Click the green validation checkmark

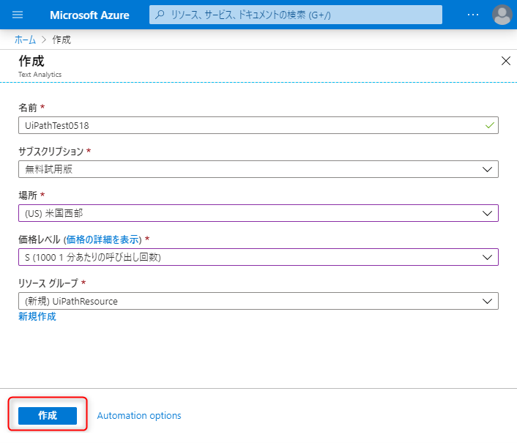[490, 125]
